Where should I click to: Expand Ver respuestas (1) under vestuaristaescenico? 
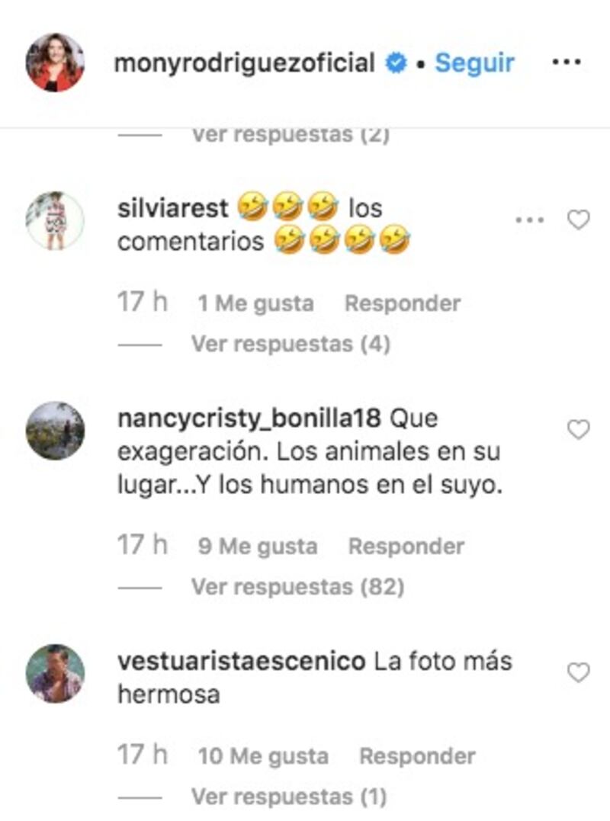[289, 797]
